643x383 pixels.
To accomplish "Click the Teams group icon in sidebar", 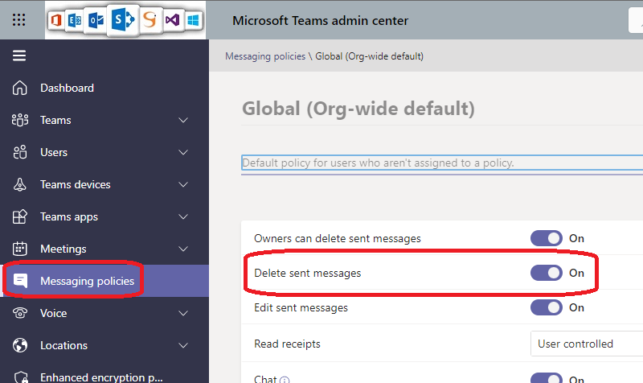I will point(19,120).
